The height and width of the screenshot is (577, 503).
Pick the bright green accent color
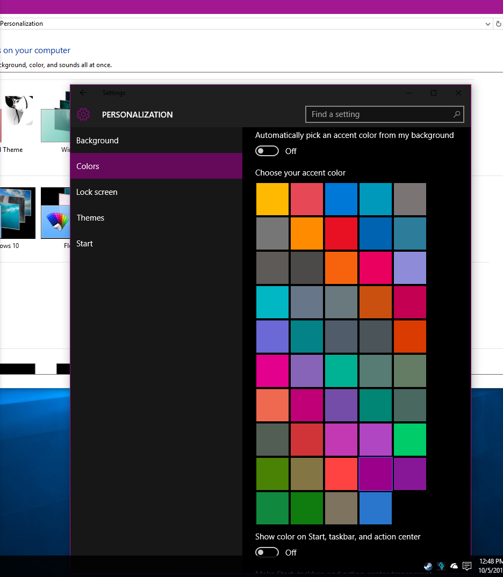click(x=410, y=440)
